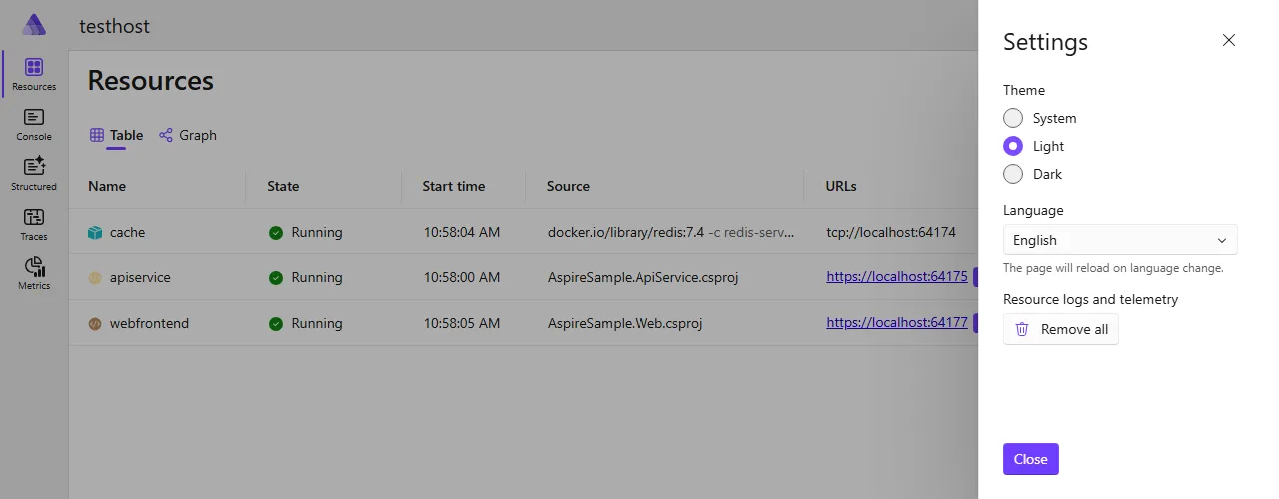Click the Resources page heading

click(x=151, y=80)
